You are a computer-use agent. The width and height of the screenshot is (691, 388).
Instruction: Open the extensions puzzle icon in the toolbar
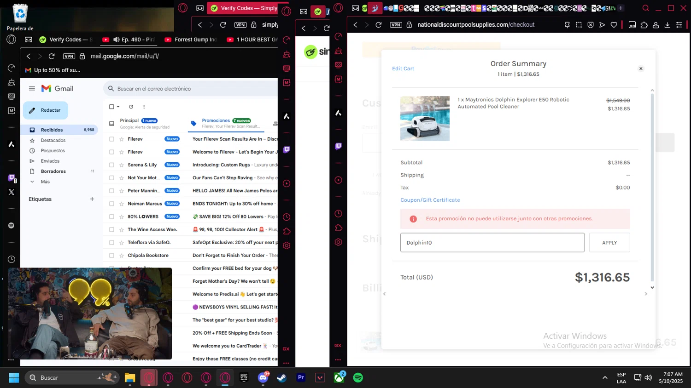644,25
